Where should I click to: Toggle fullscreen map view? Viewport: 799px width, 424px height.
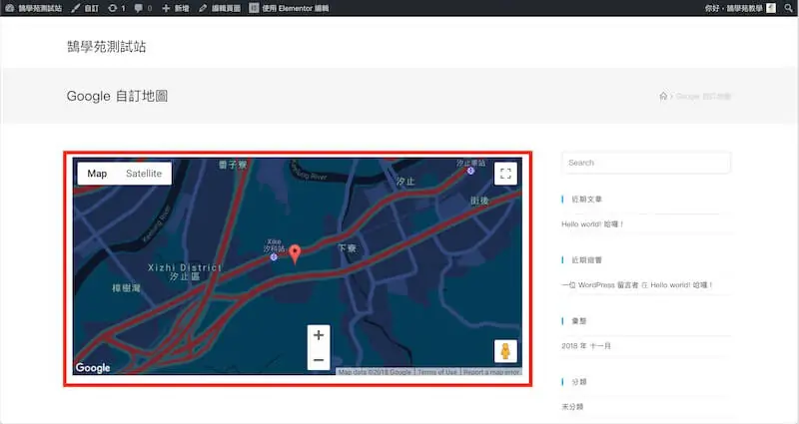[x=505, y=174]
